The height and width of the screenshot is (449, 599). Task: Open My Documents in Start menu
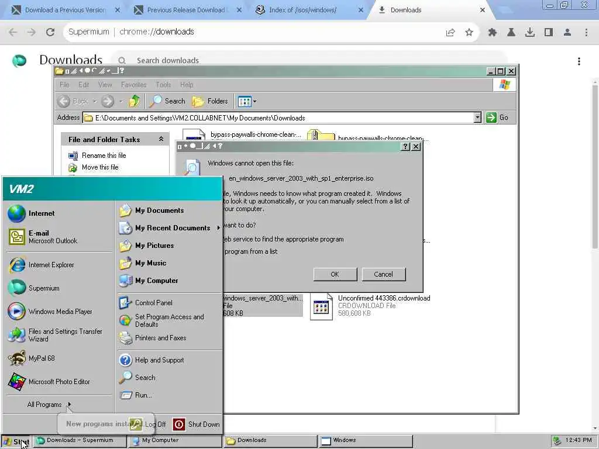[152, 210]
